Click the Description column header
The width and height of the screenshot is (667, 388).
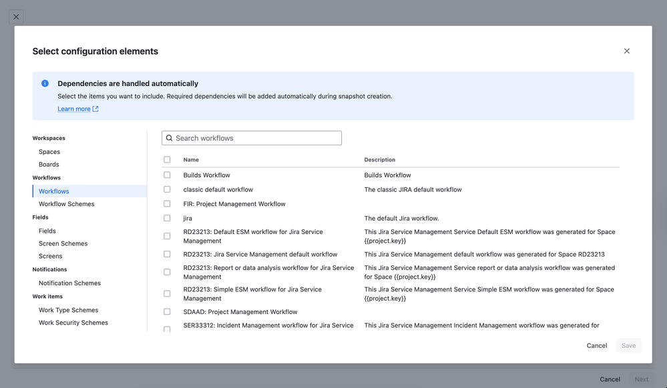380,160
